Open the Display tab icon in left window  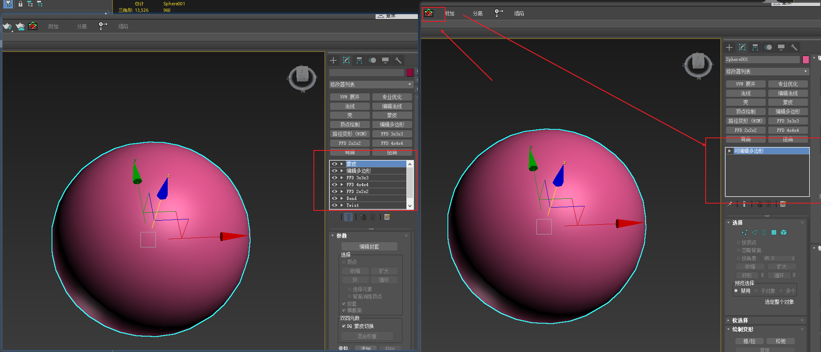(385, 60)
